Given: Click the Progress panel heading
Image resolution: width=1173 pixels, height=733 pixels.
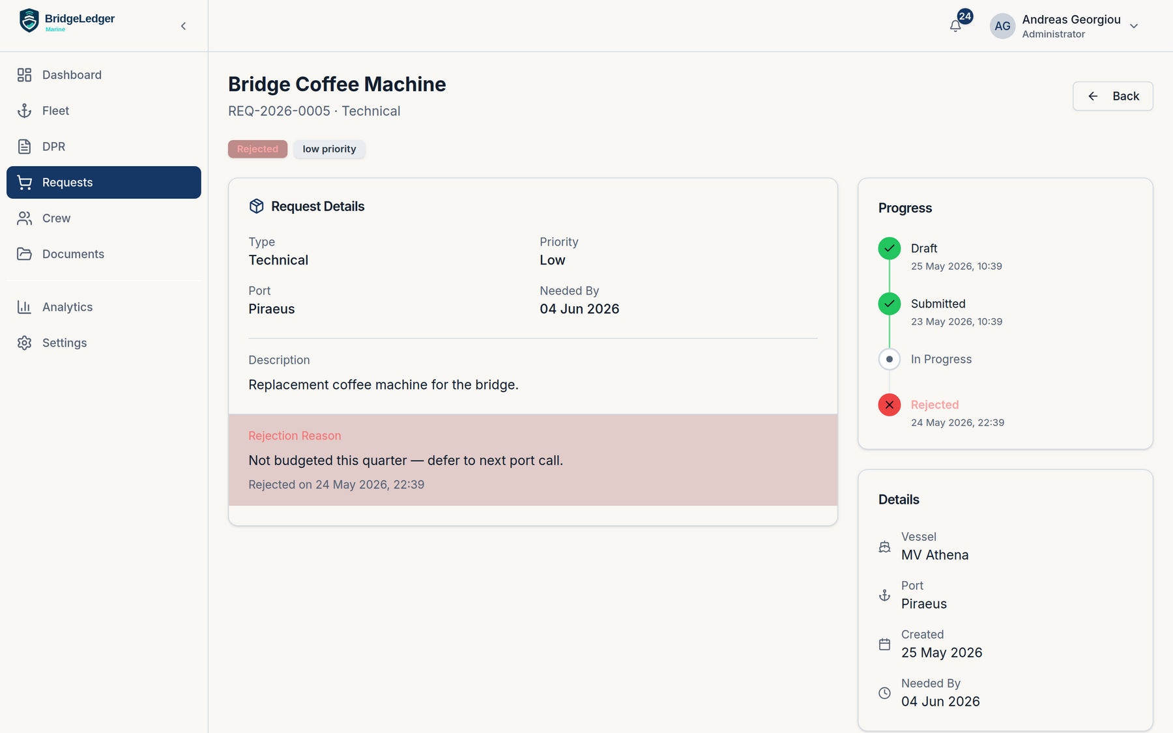Looking at the screenshot, I should pyautogui.click(x=905, y=208).
